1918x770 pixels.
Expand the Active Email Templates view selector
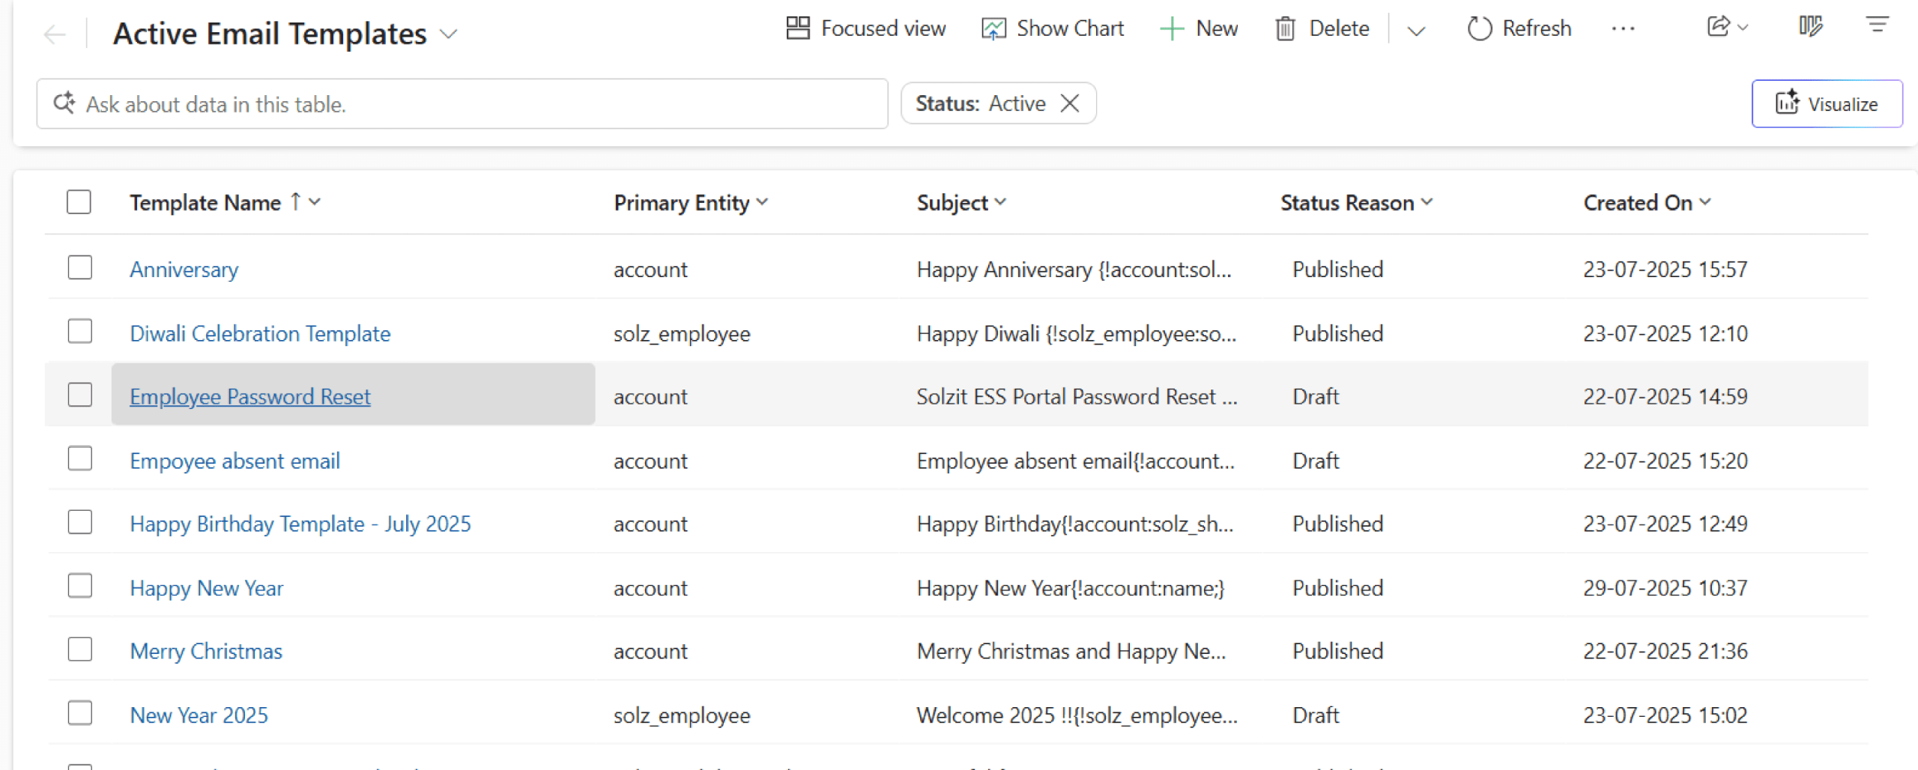coord(449,34)
